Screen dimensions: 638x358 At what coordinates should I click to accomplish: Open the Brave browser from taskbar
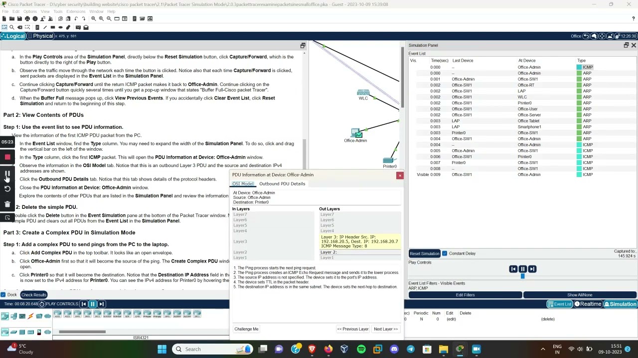312,349
